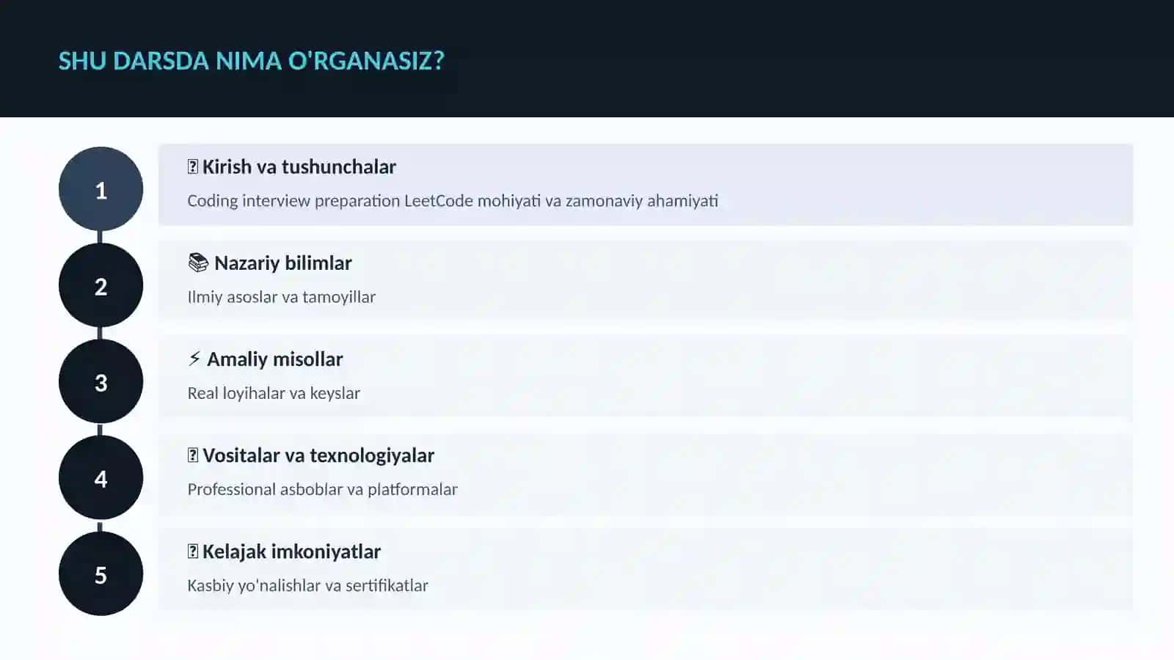Click the step 3 numbered circle
The image size is (1174, 660).
pos(101,381)
